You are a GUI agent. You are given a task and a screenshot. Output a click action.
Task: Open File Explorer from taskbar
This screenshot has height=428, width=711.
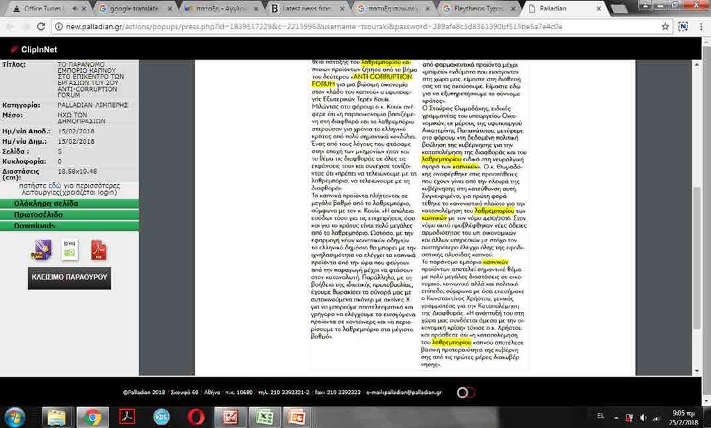tap(57, 417)
